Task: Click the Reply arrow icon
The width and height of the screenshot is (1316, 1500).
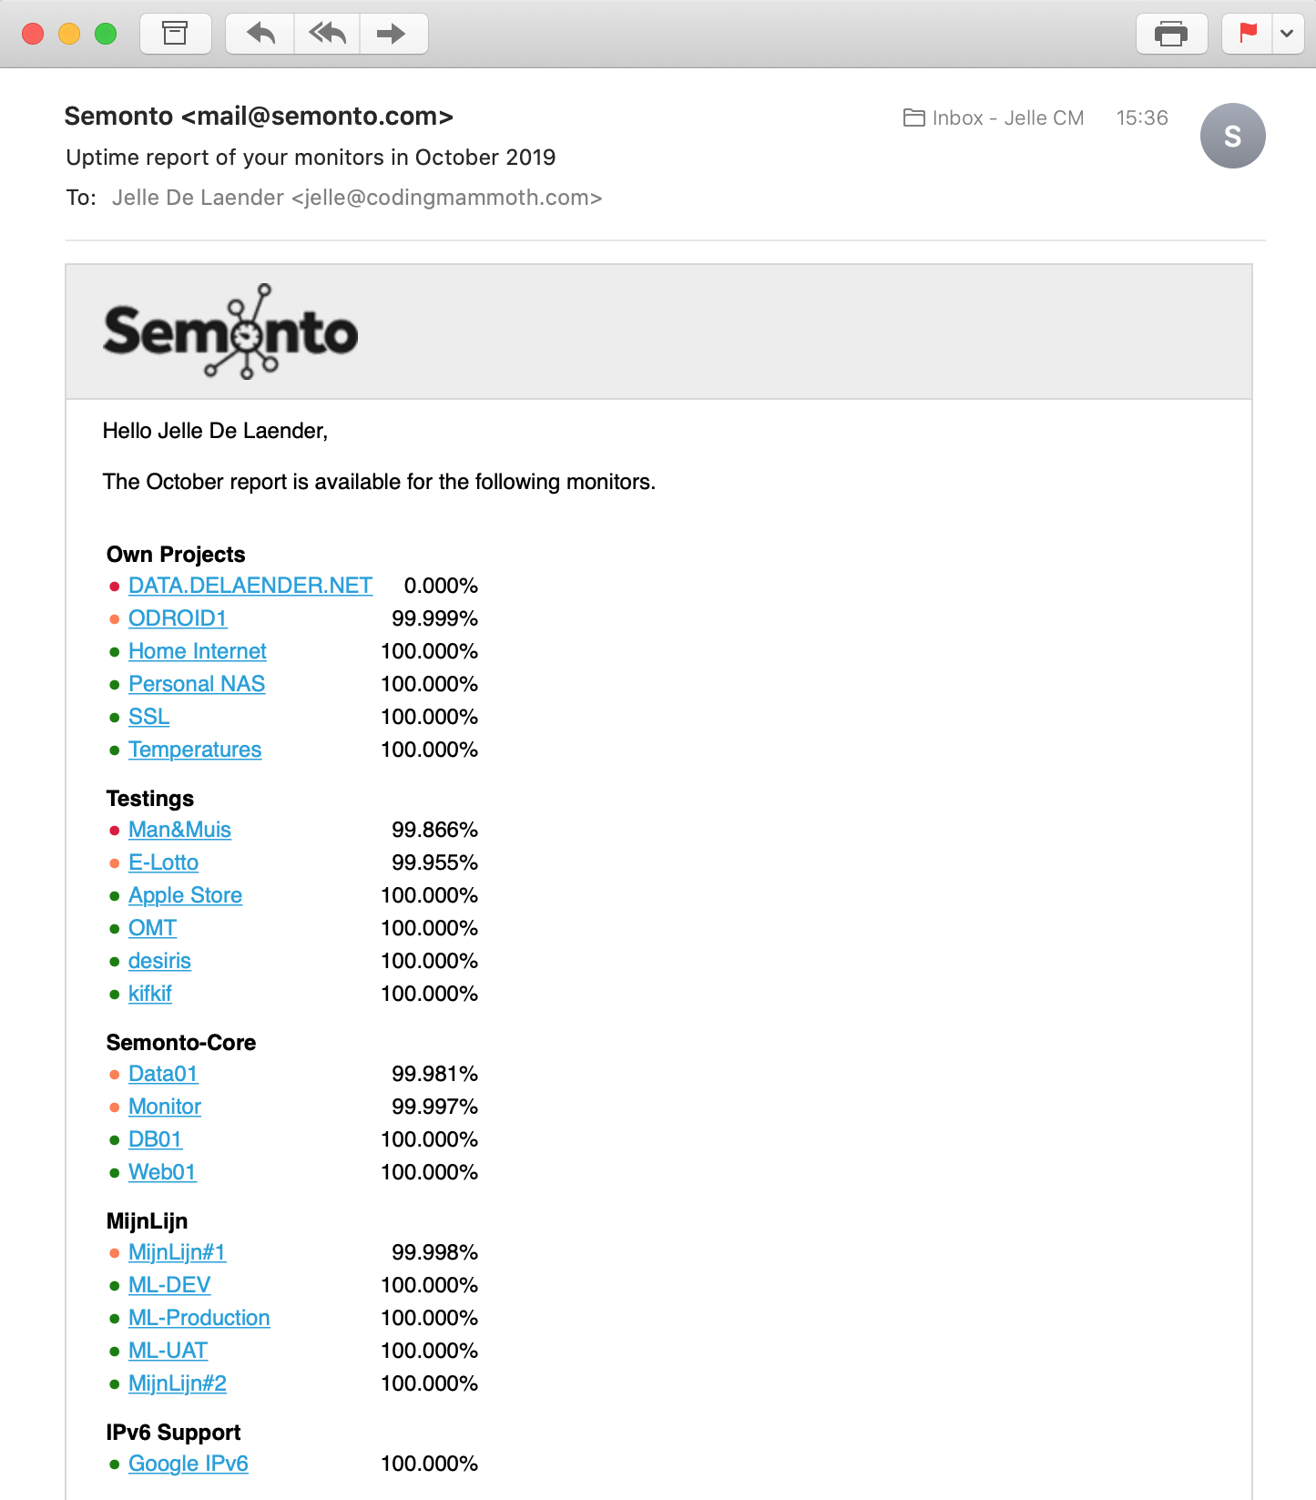Action: pyautogui.click(x=260, y=34)
